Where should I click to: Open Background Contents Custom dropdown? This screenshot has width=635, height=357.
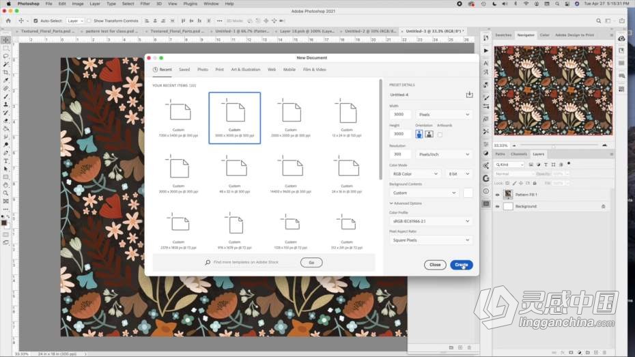(x=423, y=193)
